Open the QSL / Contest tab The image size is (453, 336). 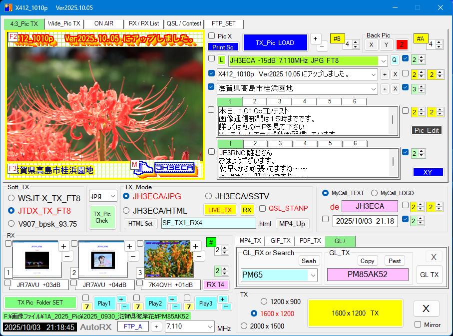tap(184, 23)
